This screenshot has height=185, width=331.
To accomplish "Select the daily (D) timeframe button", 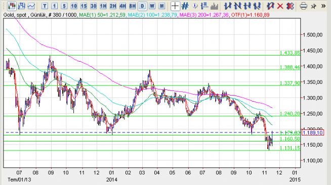I will pos(142,6).
